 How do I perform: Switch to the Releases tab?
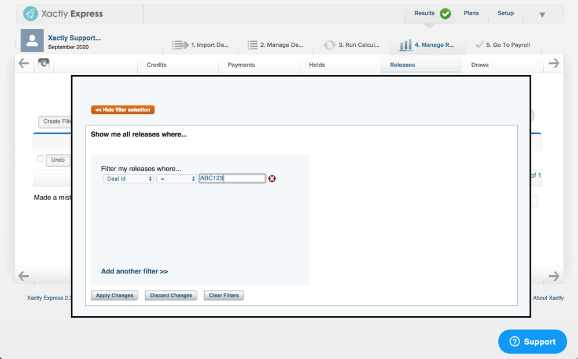(x=402, y=65)
